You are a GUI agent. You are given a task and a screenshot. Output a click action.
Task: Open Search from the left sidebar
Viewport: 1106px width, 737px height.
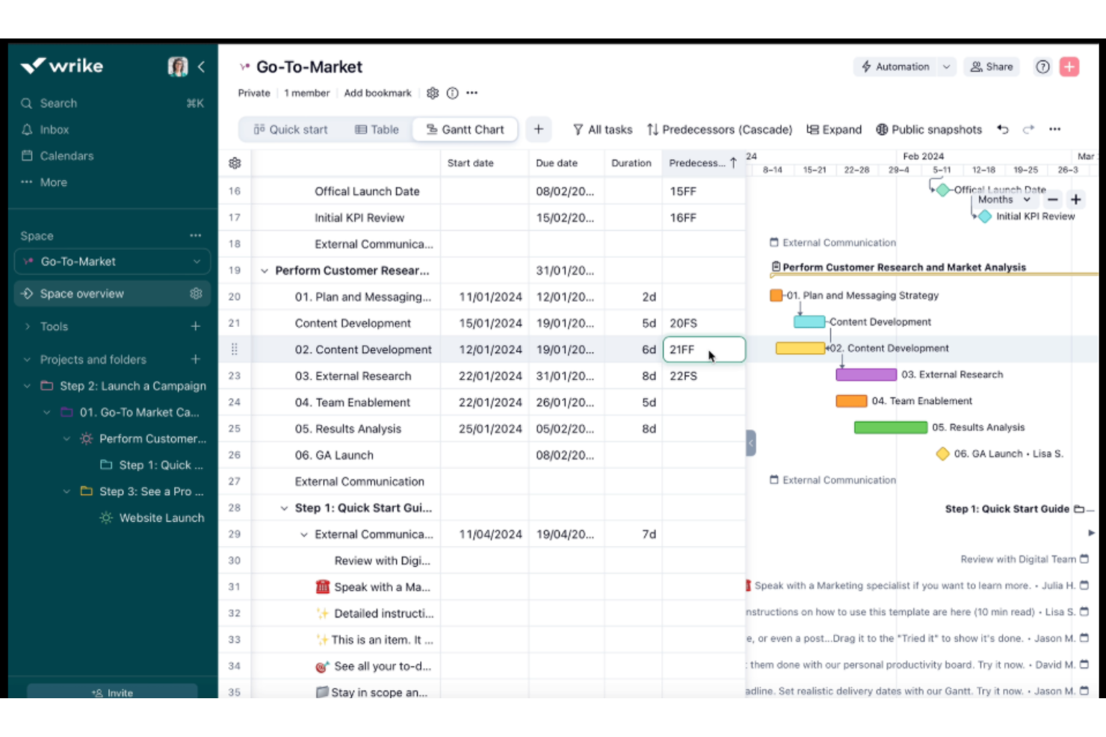coord(58,103)
